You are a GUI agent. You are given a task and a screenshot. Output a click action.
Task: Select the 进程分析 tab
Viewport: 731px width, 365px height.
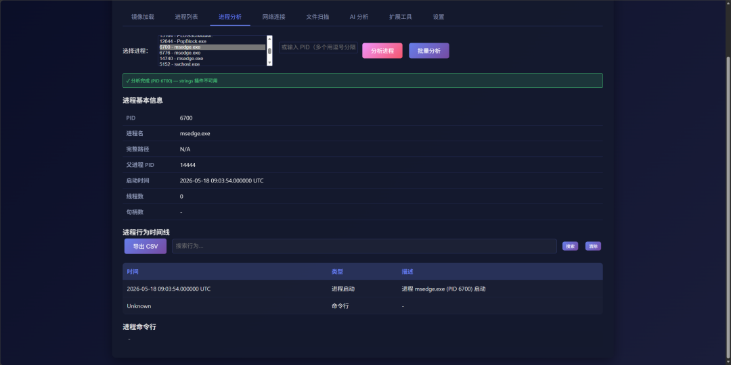(x=230, y=17)
